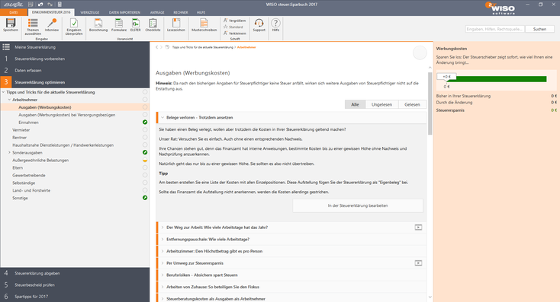
Task: Go back using the breadcrumb left arrow
Action: coord(156,47)
